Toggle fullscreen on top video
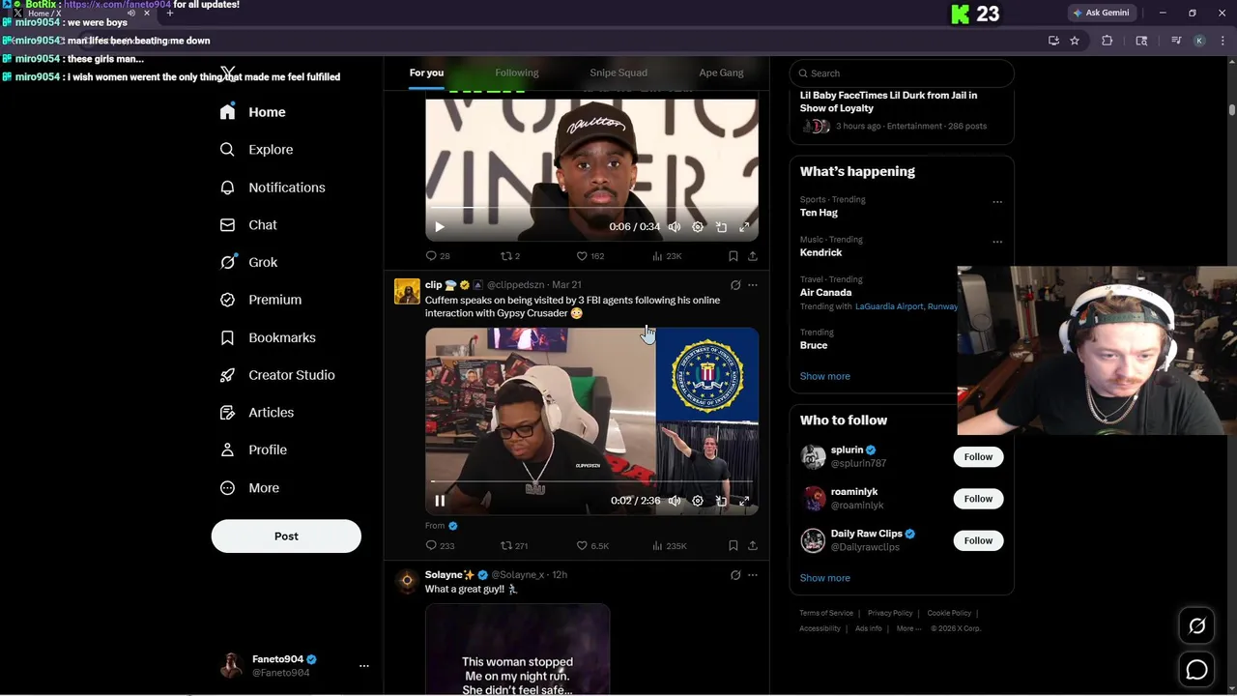 point(744,227)
